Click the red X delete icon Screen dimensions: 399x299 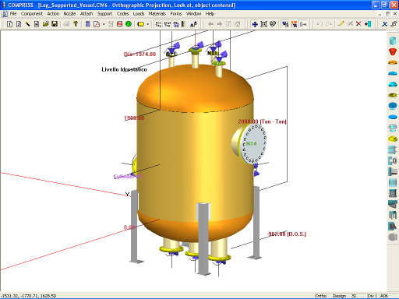coord(358,24)
